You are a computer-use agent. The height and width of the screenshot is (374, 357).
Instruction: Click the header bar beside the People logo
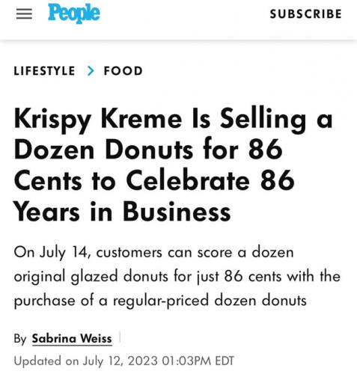click(x=185, y=13)
